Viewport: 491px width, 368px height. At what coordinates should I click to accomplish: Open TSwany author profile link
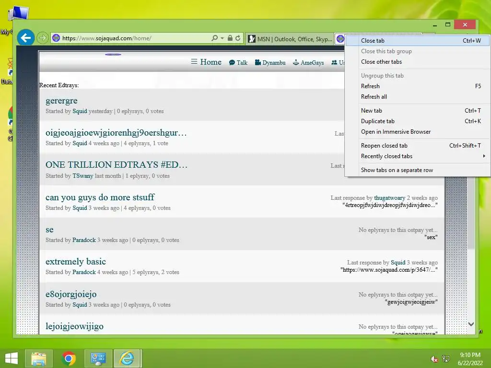(x=82, y=176)
